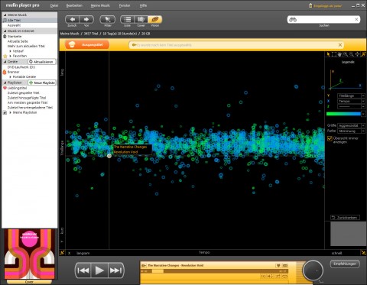The width and height of the screenshot is (367, 285).
Task: Open the Hilfe menu
Action: coord(143,5)
